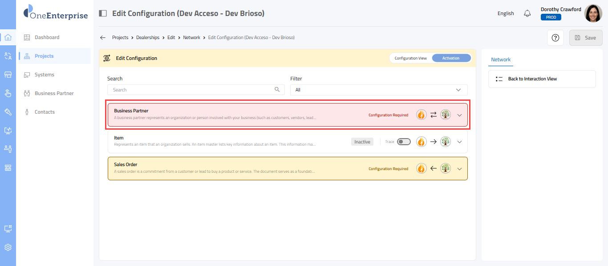Click the search magnifier icon
Viewport: 608px width, 266px height.
pos(277,90)
